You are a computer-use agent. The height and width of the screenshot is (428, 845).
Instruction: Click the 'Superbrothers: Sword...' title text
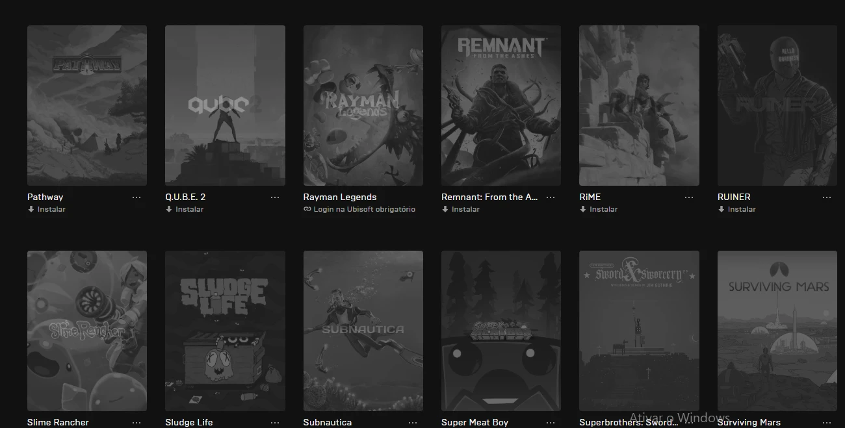tap(628, 422)
